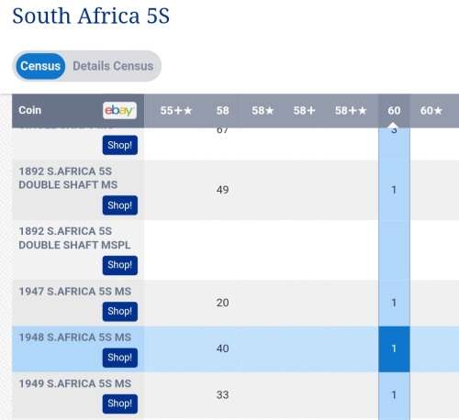Click the topmost partially visible Shop! button
459x420 pixels.
[120, 145]
